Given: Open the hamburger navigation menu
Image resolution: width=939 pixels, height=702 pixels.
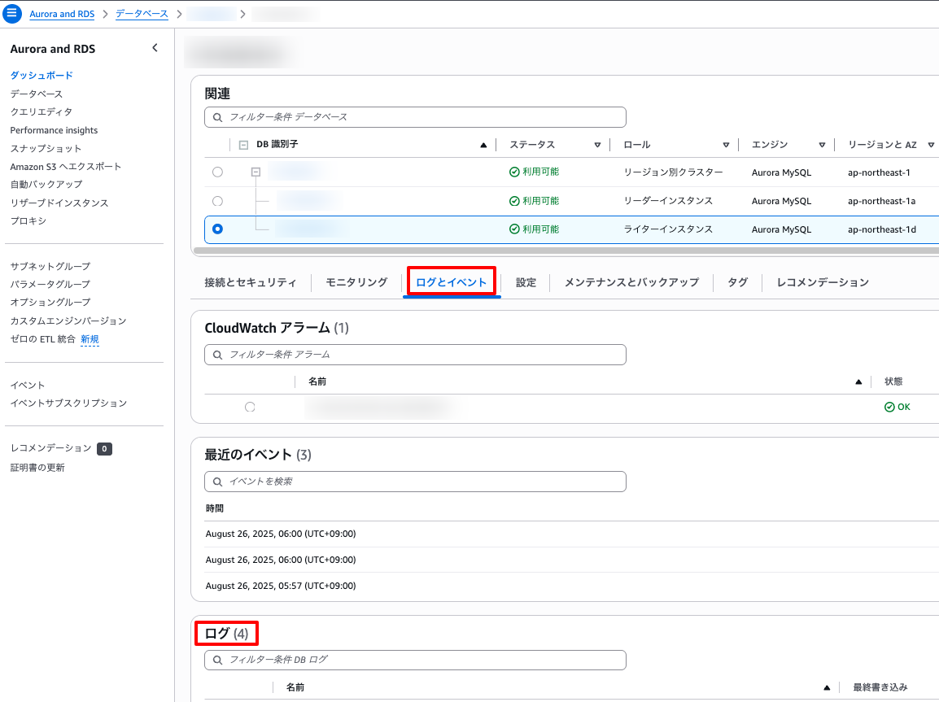Looking at the screenshot, I should point(12,13).
